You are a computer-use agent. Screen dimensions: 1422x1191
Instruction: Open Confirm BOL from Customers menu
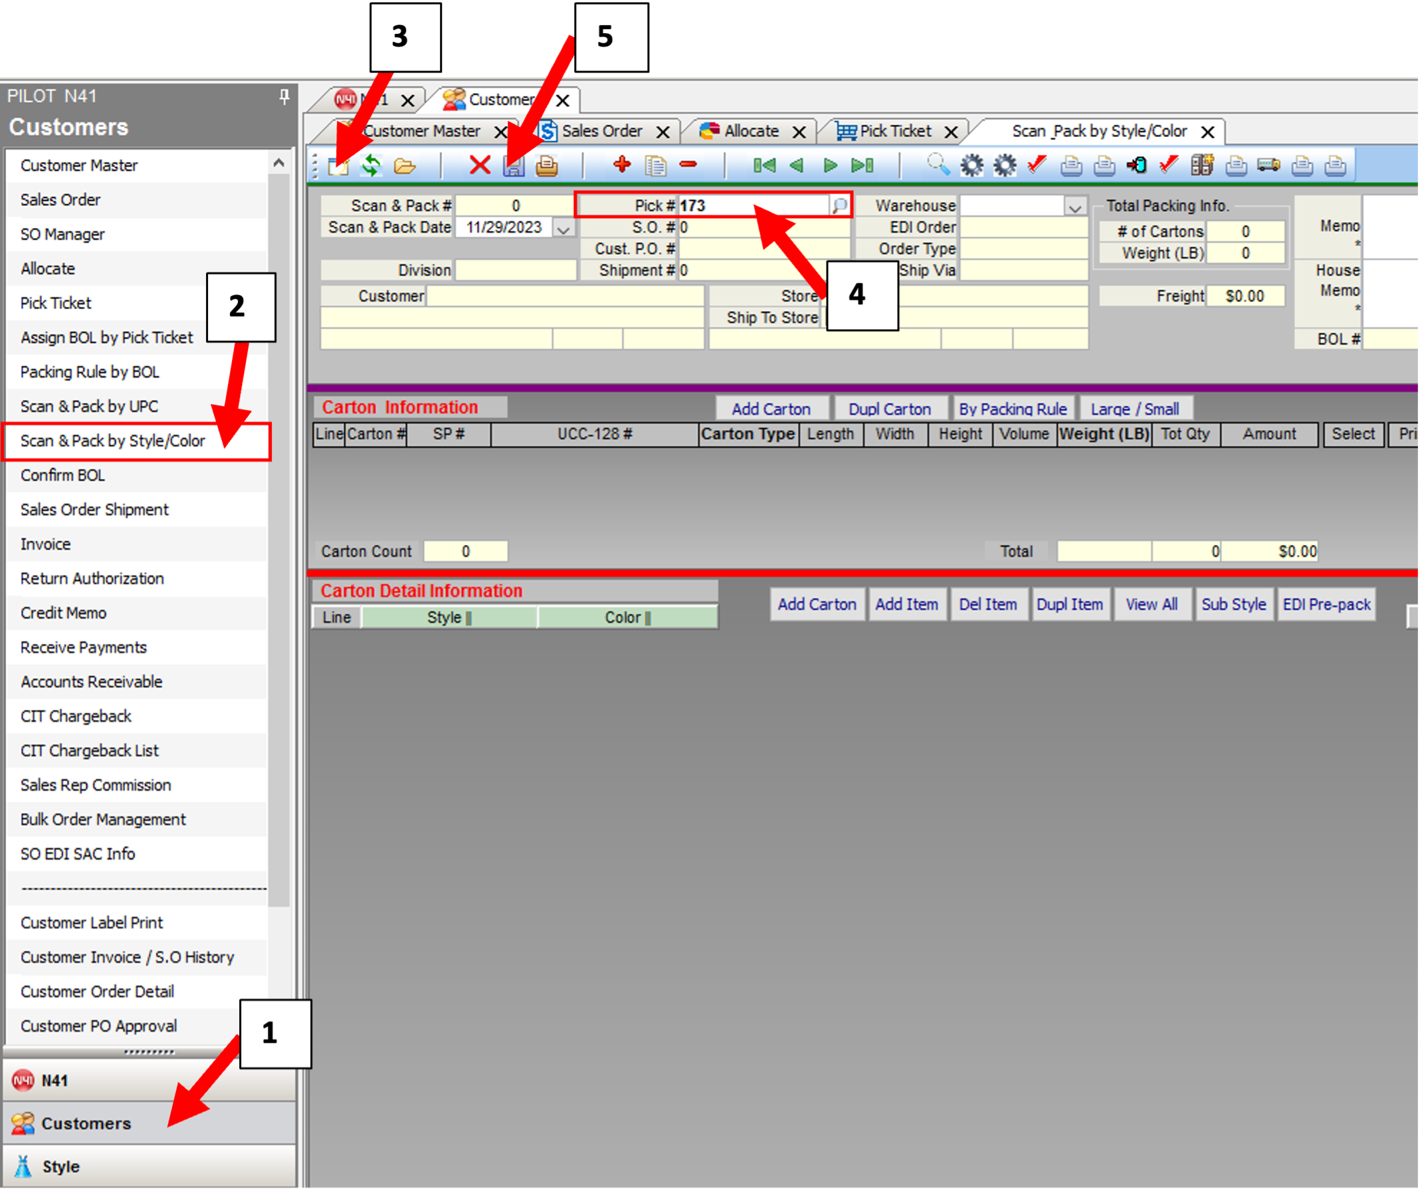62,475
